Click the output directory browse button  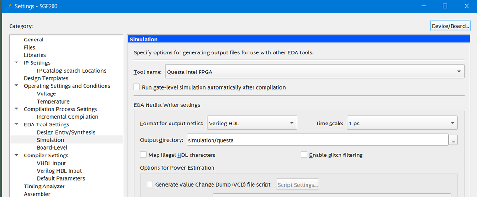click(454, 140)
